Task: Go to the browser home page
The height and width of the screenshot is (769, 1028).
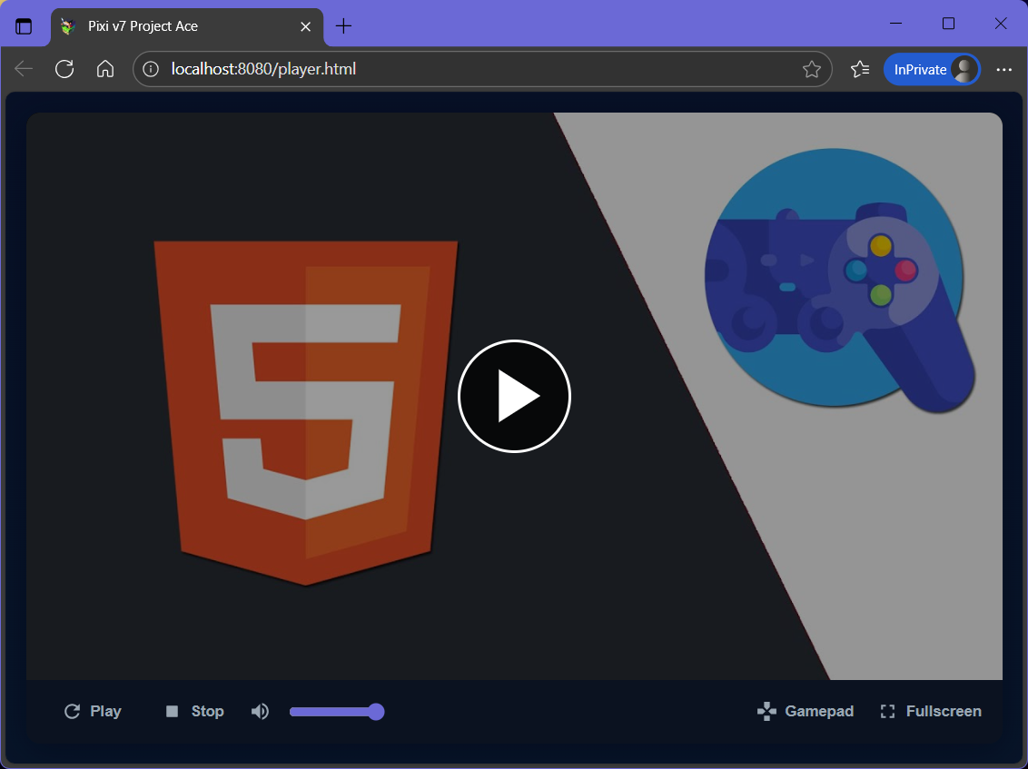Action: coord(105,69)
